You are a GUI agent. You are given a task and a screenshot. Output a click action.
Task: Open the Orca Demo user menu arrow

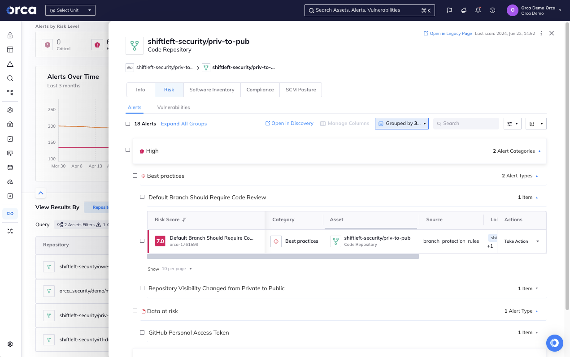[x=560, y=10]
